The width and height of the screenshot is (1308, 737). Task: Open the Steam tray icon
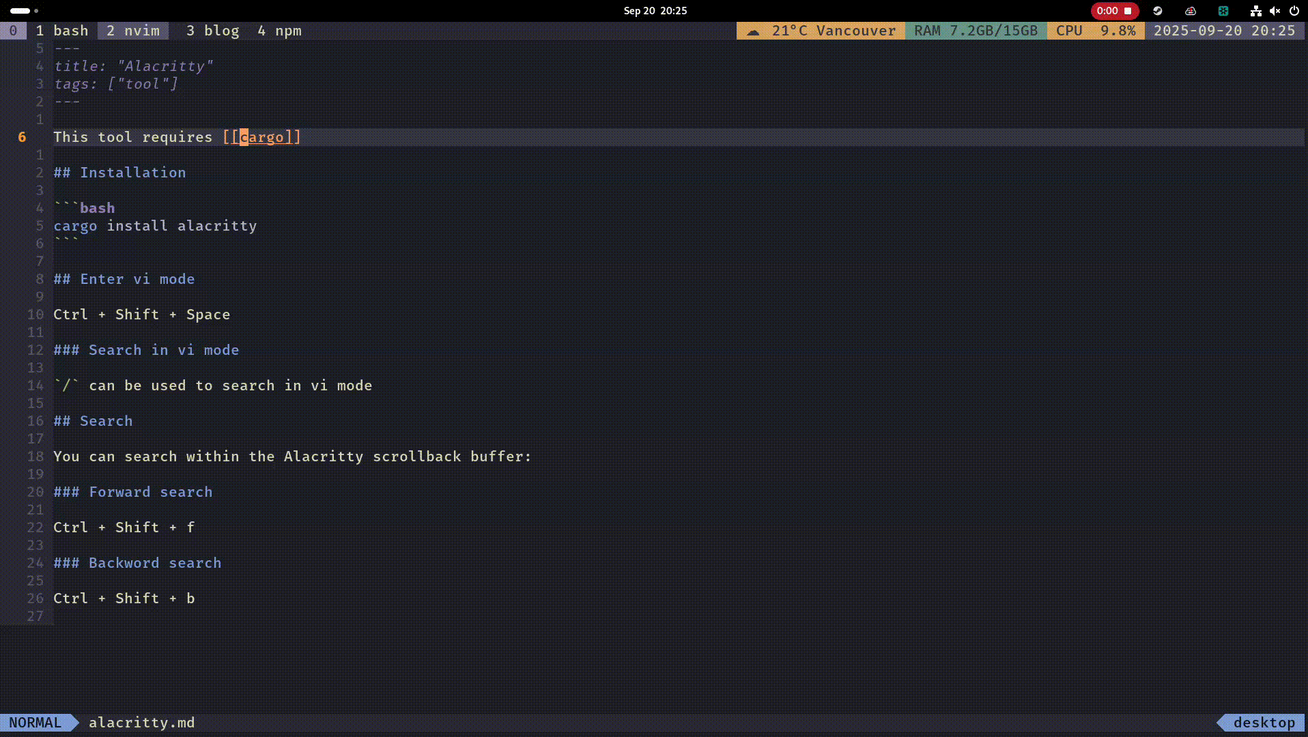[1158, 11]
